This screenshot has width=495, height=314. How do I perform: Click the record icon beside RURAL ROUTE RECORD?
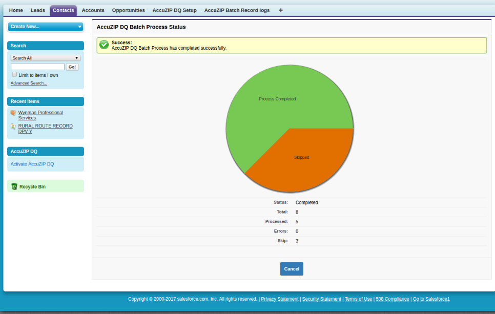tap(13, 126)
